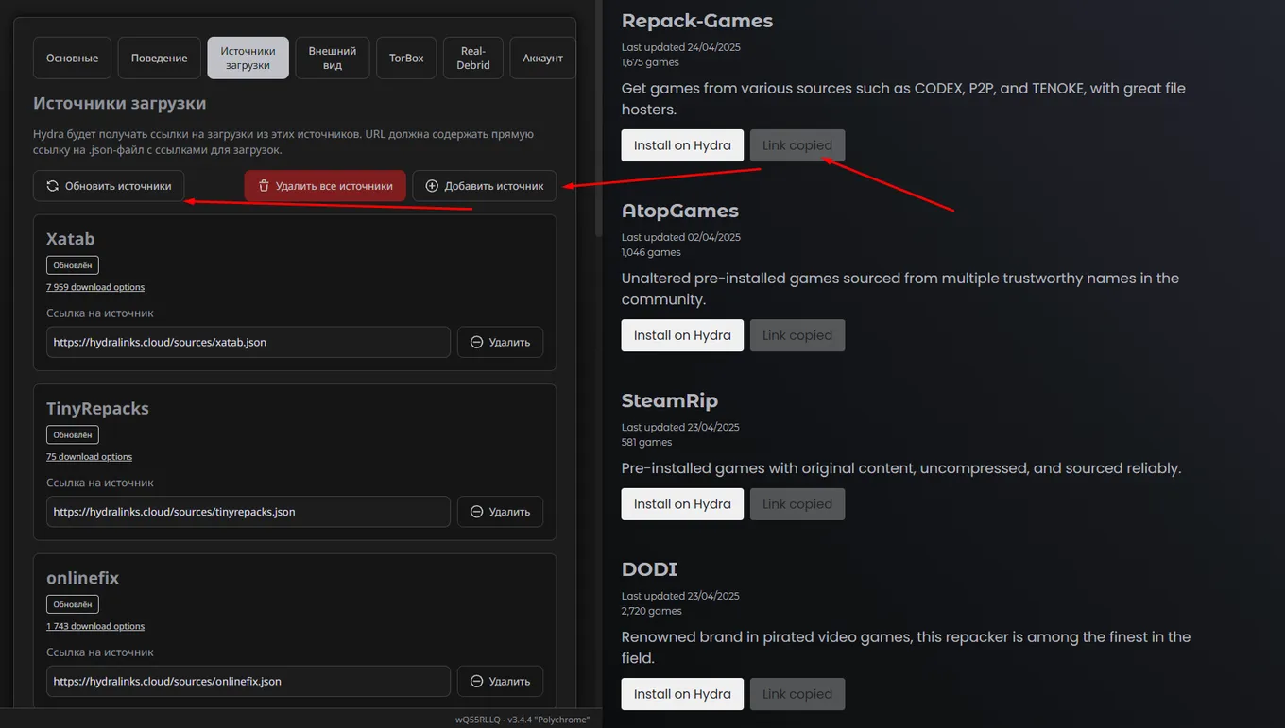Click the refresh icon in Обновить источники
The image size is (1285, 728).
(53, 186)
